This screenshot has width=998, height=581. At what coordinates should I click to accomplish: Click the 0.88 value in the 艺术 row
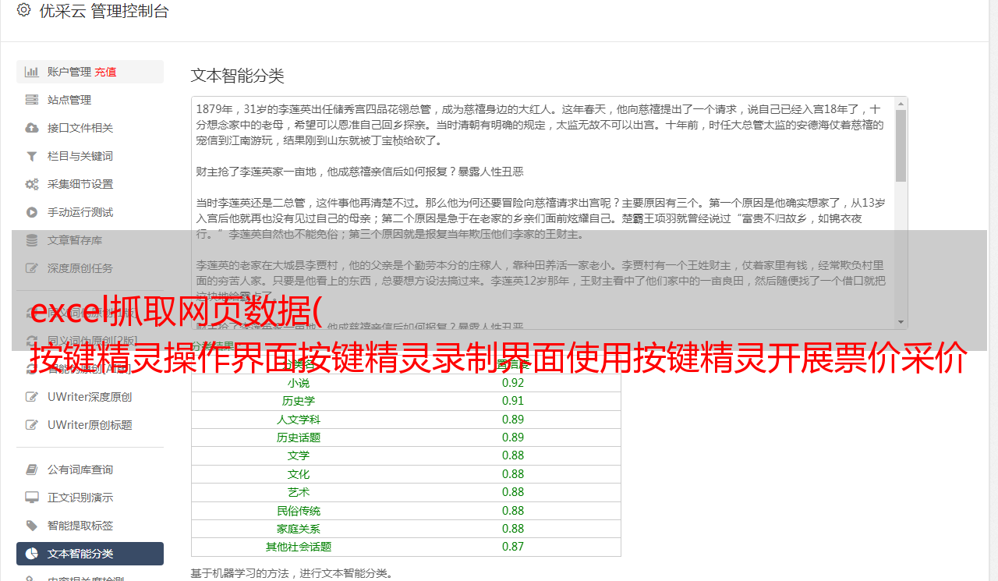pyautogui.click(x=513, y=492)
